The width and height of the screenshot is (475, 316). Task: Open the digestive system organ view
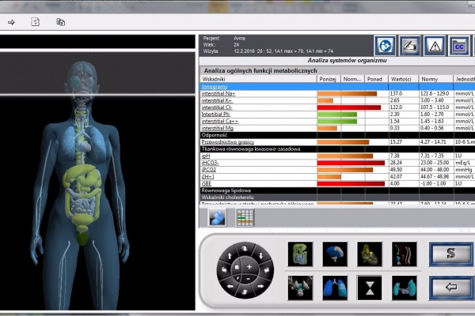pyautogui.click(x=301, y=254)
